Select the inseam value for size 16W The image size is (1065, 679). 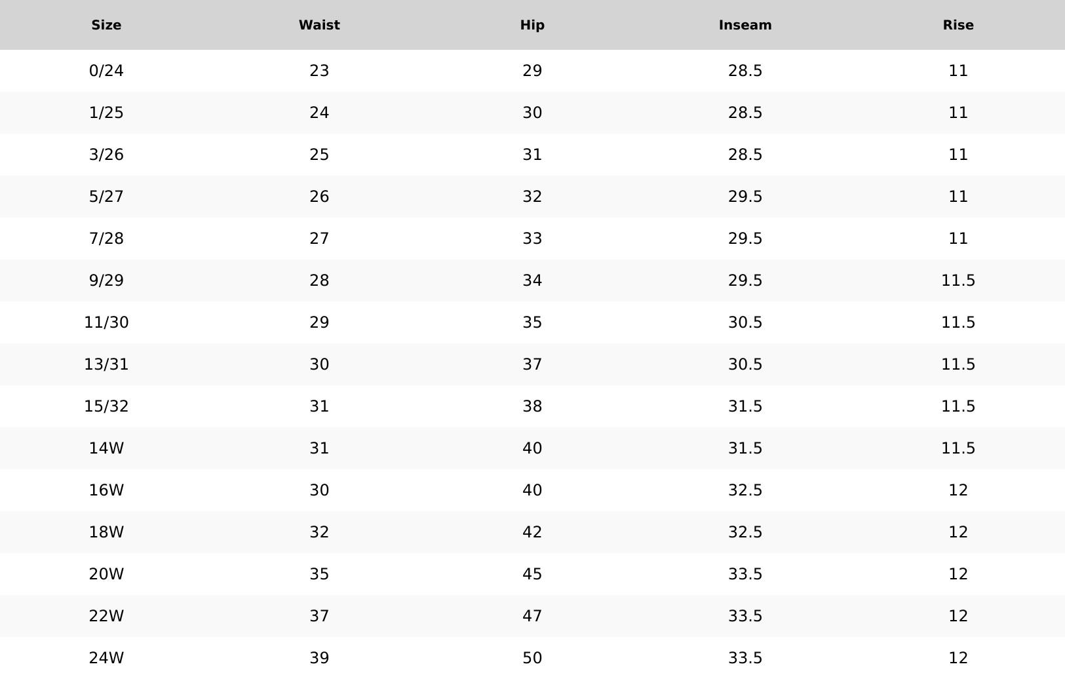[x=745, y=490]
